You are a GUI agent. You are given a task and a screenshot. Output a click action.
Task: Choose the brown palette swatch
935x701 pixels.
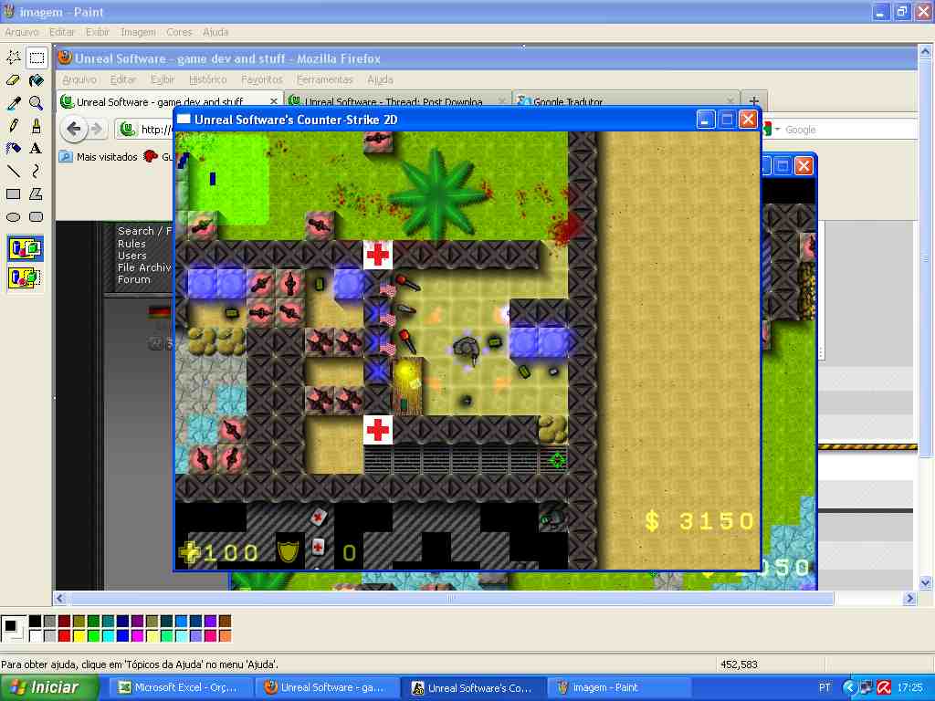pyautogui.click(x=225, y=622)
